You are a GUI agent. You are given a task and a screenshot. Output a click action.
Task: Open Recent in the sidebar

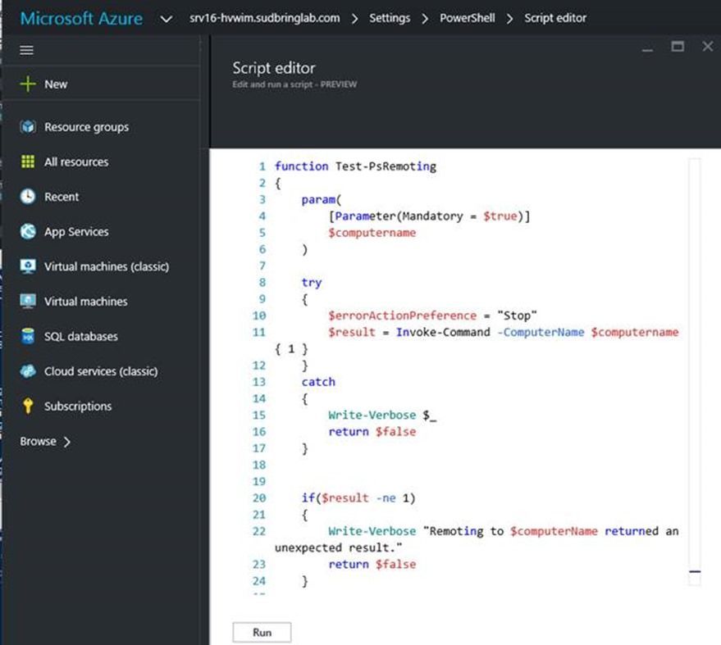click(62, 197)
